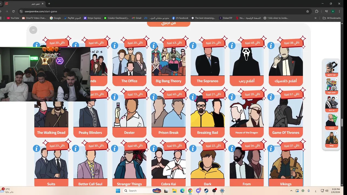Viewport: 347px width, 195px height.
Task: Choose Cobra Kai card
Action: (x=168, y=167)
